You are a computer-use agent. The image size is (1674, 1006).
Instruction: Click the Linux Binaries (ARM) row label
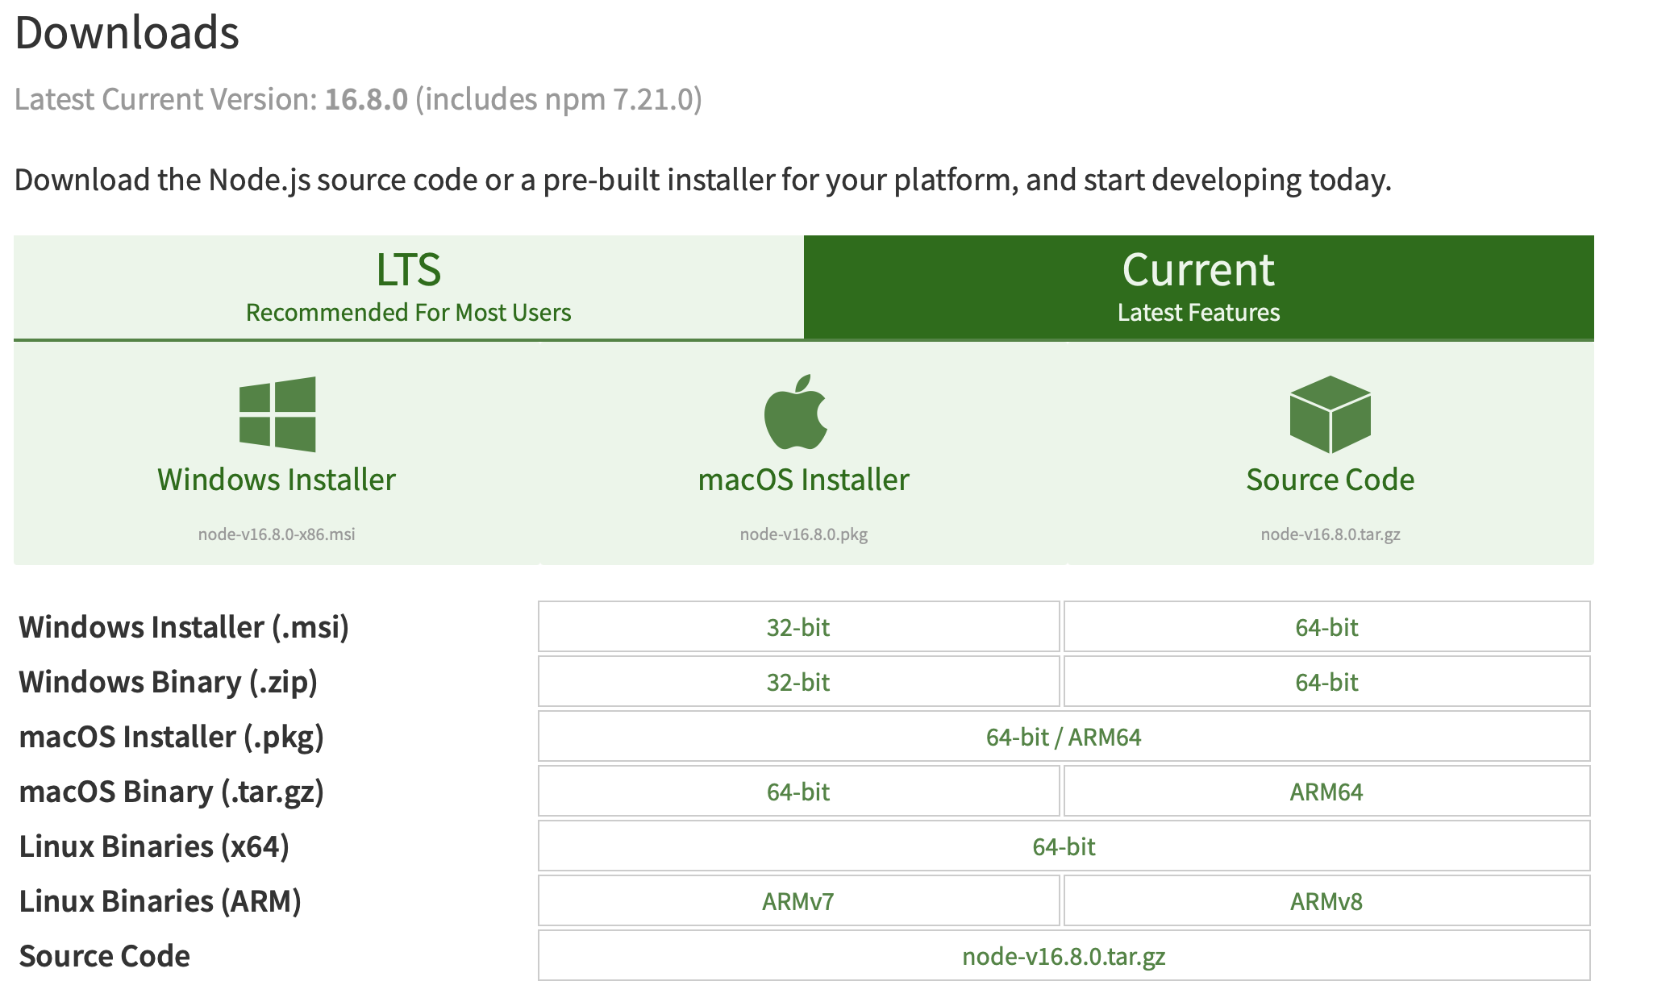point(160,901)
